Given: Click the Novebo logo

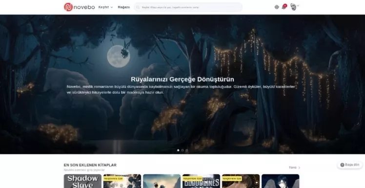Looking at the screenshot, I should coord(80,7).
